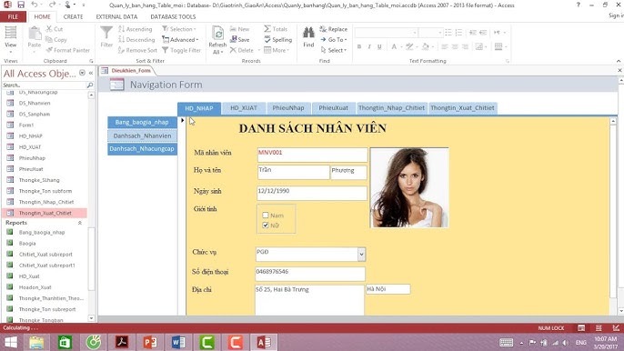Delete the current record
Screen dimensions: 624x351
coord(242,50)
